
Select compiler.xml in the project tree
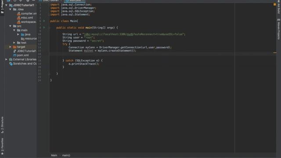coord(29,14)
